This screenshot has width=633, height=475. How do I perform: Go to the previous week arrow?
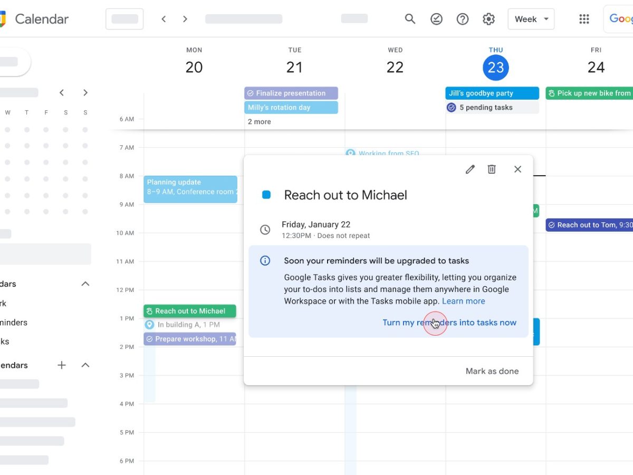[164, 19]
